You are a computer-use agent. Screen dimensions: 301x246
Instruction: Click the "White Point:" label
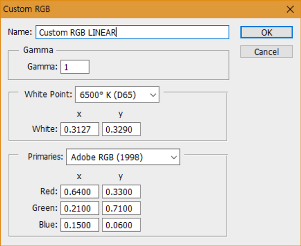[47, 94]
